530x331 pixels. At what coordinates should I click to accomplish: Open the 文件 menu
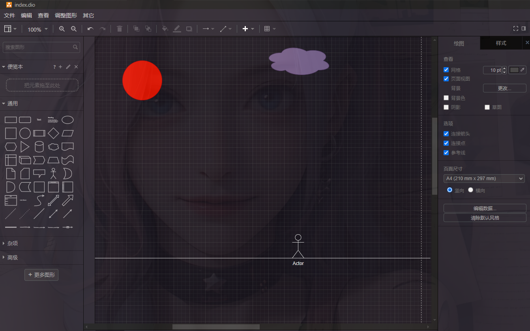point(9,15)
